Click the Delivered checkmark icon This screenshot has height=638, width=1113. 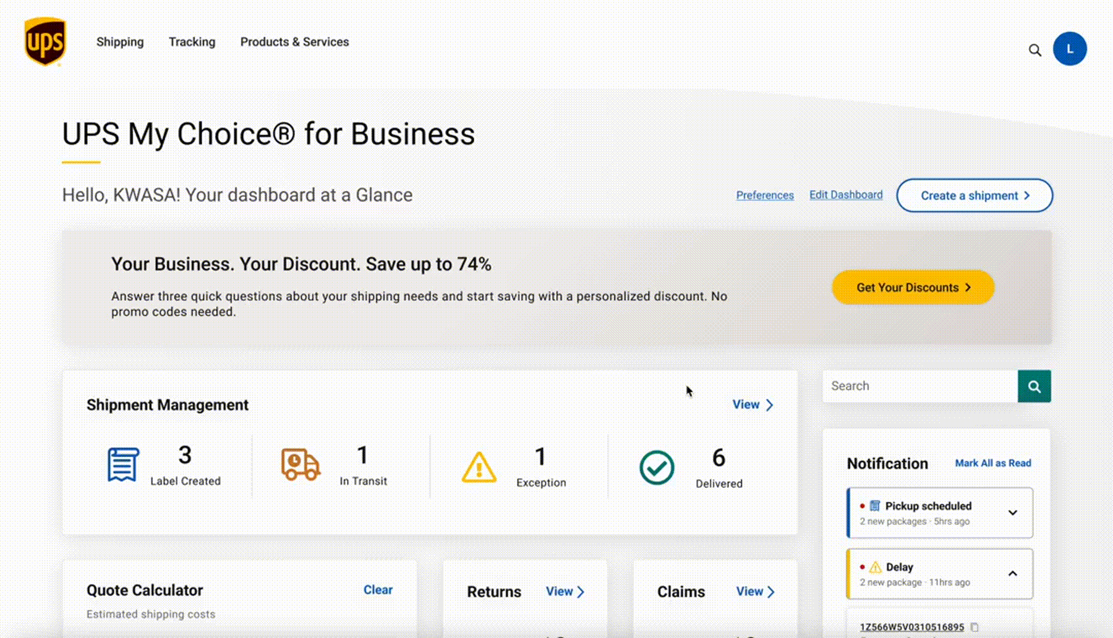coord(657,468)
